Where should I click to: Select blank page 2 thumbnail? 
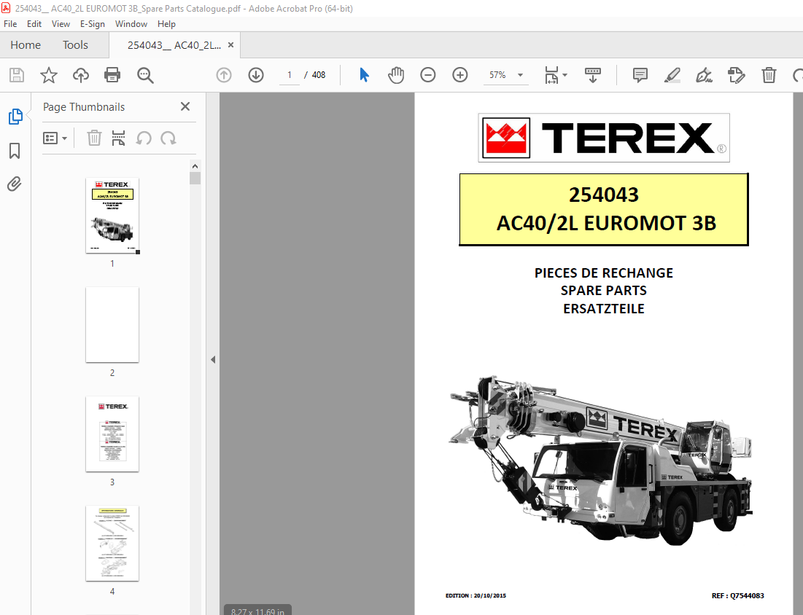(112, 324)
